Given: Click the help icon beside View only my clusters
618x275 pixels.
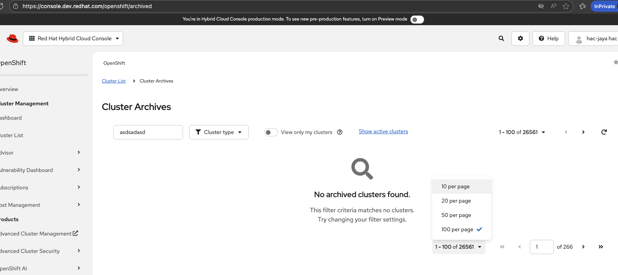Looking at the screenshot, I should click(x=340, y=132).
